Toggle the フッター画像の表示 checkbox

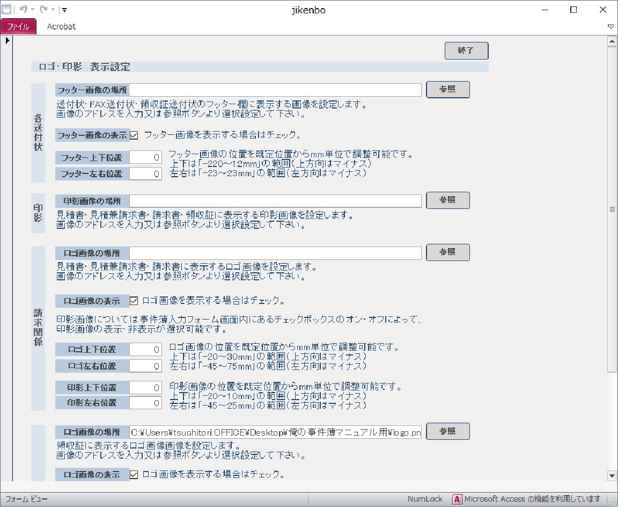[134, 135]
